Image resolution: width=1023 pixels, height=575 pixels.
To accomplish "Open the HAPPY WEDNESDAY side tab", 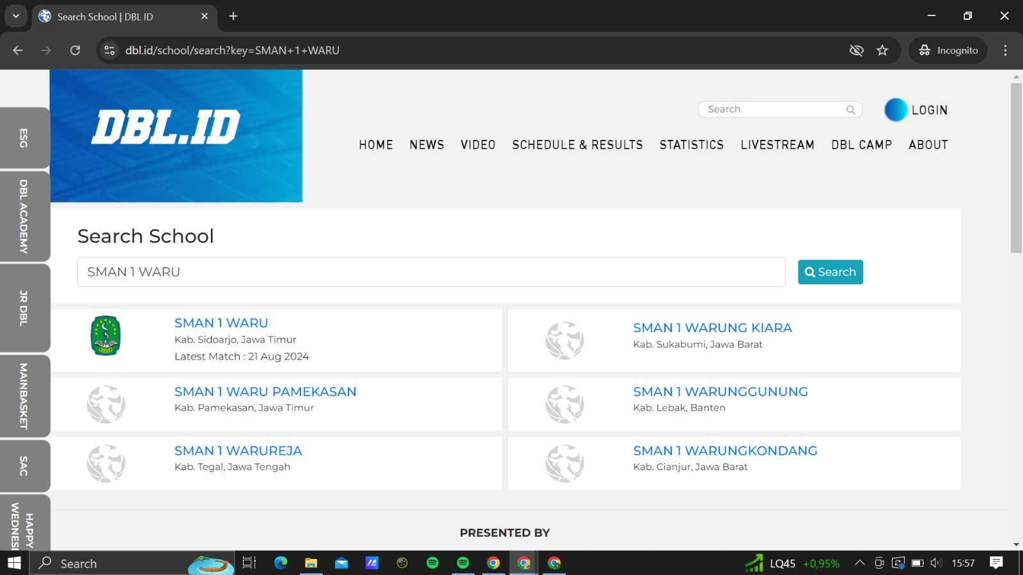I will click(24, 523).
